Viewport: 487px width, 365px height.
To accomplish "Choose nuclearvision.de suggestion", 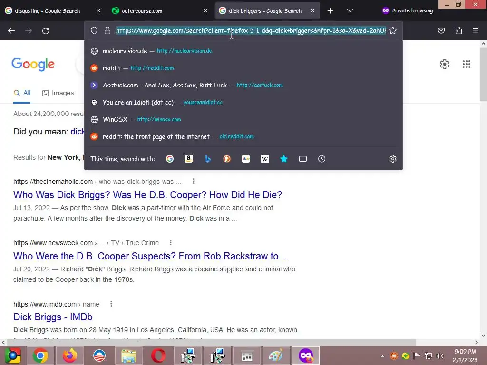I will coord(243,51).
